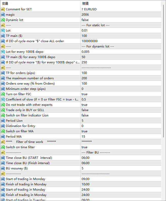Viewport: 166px width, 201px height.
Task: Click the 'Comment for SET' variable name
Action: coord(19,9)
